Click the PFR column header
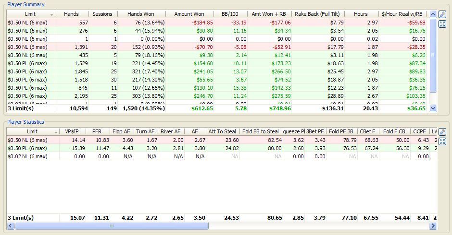452x235 pixels. 97,132
